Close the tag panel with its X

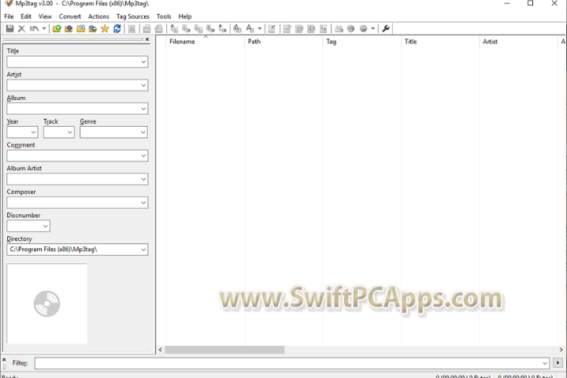(147, 39)
